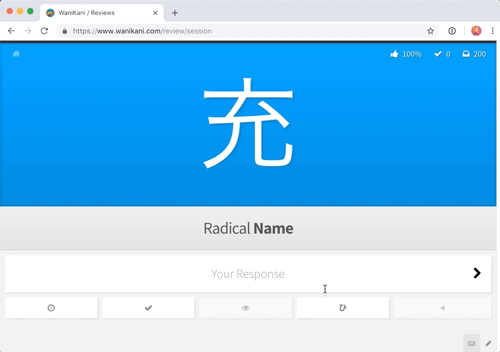Submit answer with the right chevron arrow
The height and width of the screenshot is (352, 500).
pos(477,273)
